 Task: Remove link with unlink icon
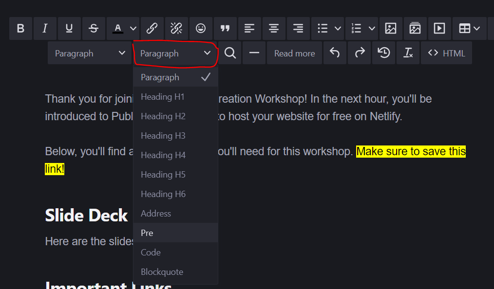click(176, 29)
